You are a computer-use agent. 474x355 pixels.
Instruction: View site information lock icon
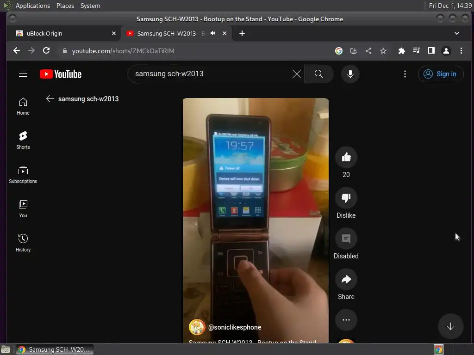64,51
